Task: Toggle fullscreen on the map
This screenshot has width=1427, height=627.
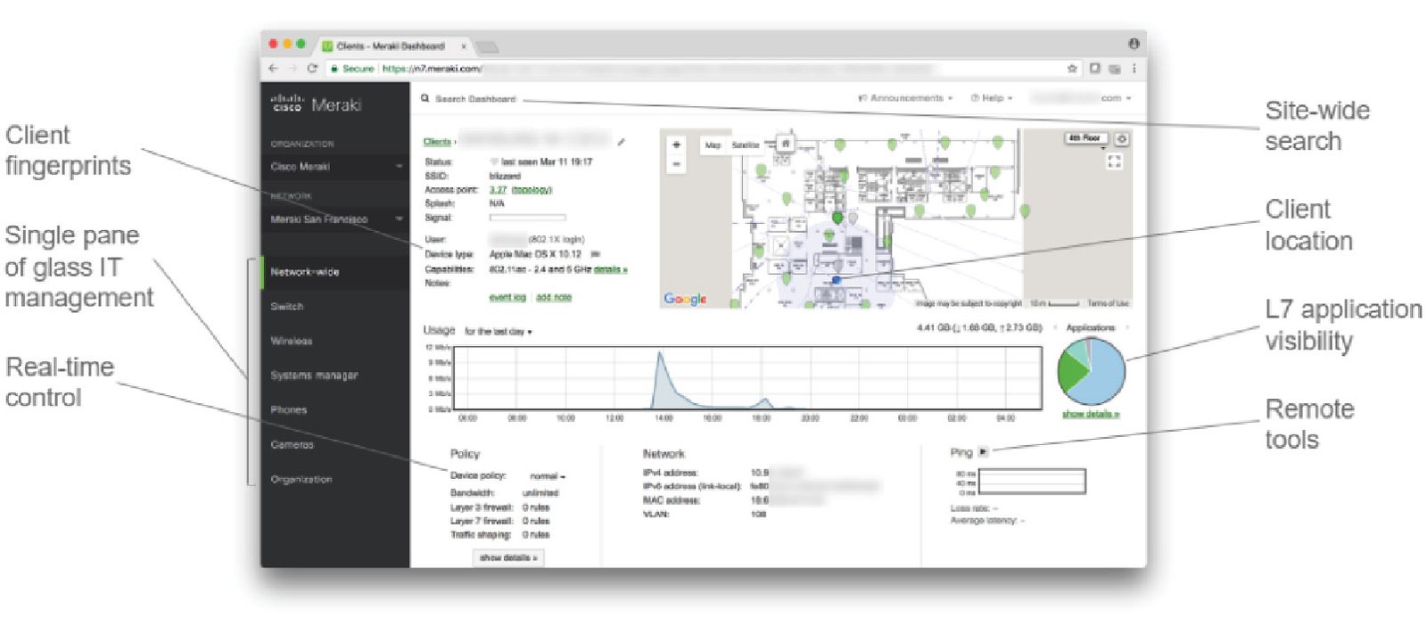Action: coord(1114,161)
